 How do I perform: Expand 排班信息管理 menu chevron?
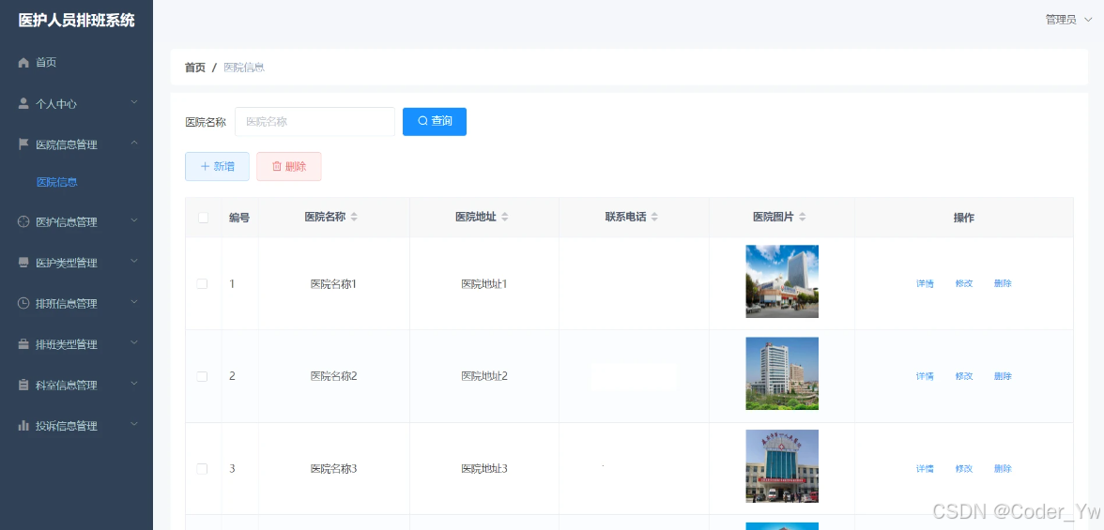[134, 303]
